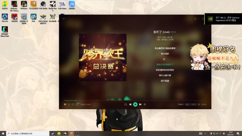
Task: Like the song with the heart icon
Action: [x=65, y=104]
